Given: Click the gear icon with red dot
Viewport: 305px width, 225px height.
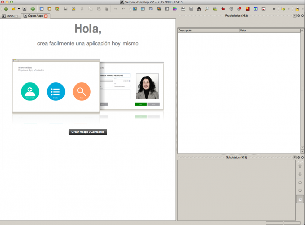Looking at the screenshot, I should pyautogui.click(x=239, y=9).
